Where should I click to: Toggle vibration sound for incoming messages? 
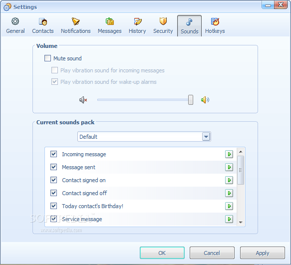coord(54,70)
